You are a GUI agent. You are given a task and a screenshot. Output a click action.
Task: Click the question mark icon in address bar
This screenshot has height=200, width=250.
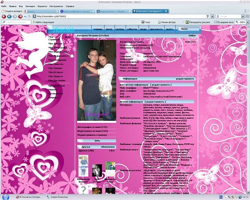[x=207, y=16]
